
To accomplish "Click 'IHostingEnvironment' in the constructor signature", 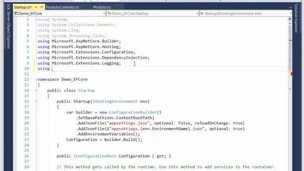I will point(115,101).
